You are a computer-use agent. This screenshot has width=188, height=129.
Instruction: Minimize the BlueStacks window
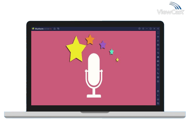(x=147, y=29)
